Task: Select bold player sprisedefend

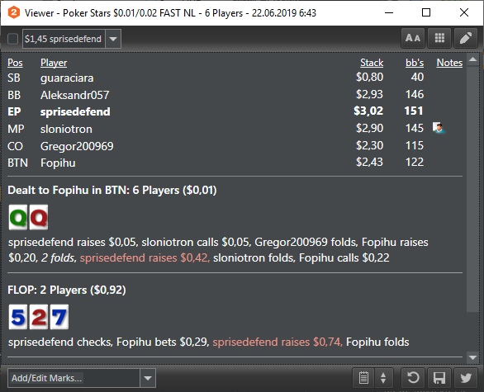Action: 75,111
